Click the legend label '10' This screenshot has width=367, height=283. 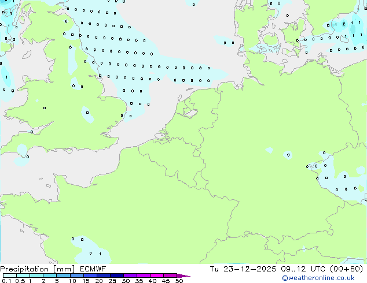[x=72, y=281]
